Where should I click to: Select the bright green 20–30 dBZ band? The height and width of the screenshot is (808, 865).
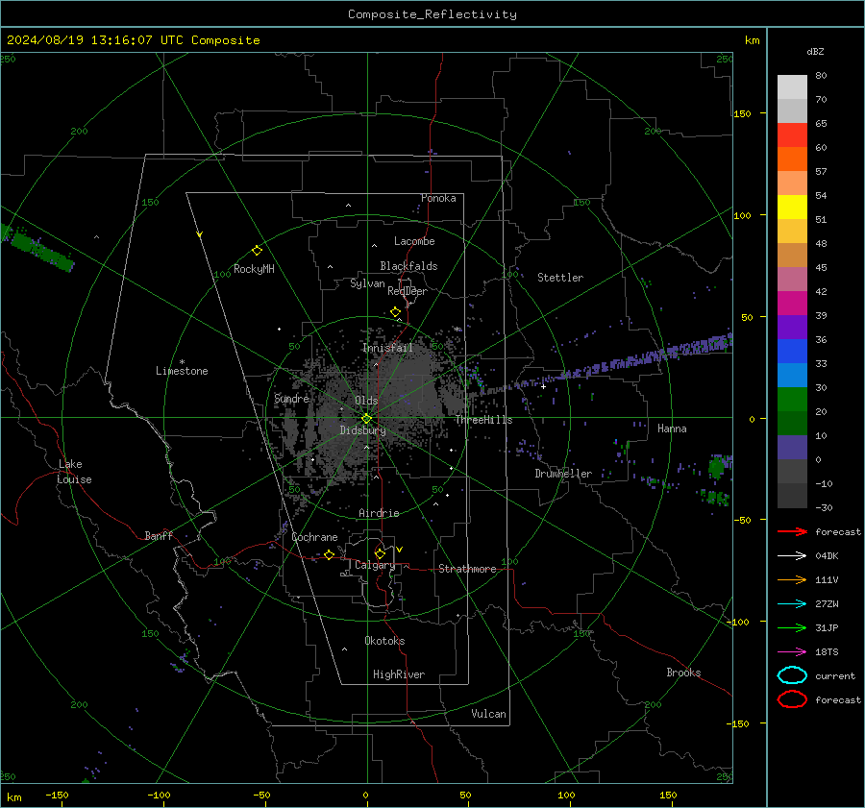click(792, 400)
